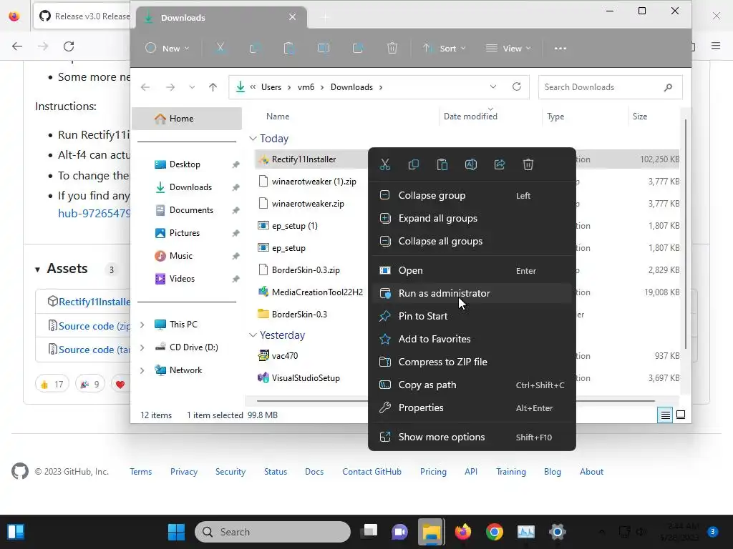Open the Privacy link in GitHub footer
The width and height of the screenshot is (733, 549).
[x=184, y=472]
